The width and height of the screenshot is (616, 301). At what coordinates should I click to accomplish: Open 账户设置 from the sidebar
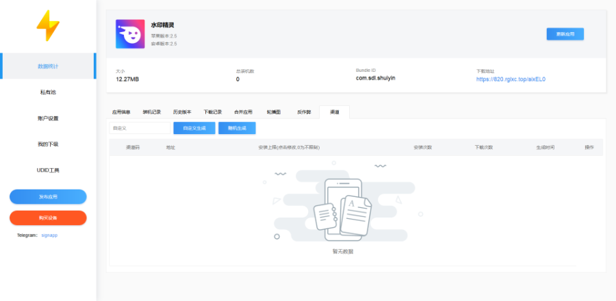tap(48, 118)
